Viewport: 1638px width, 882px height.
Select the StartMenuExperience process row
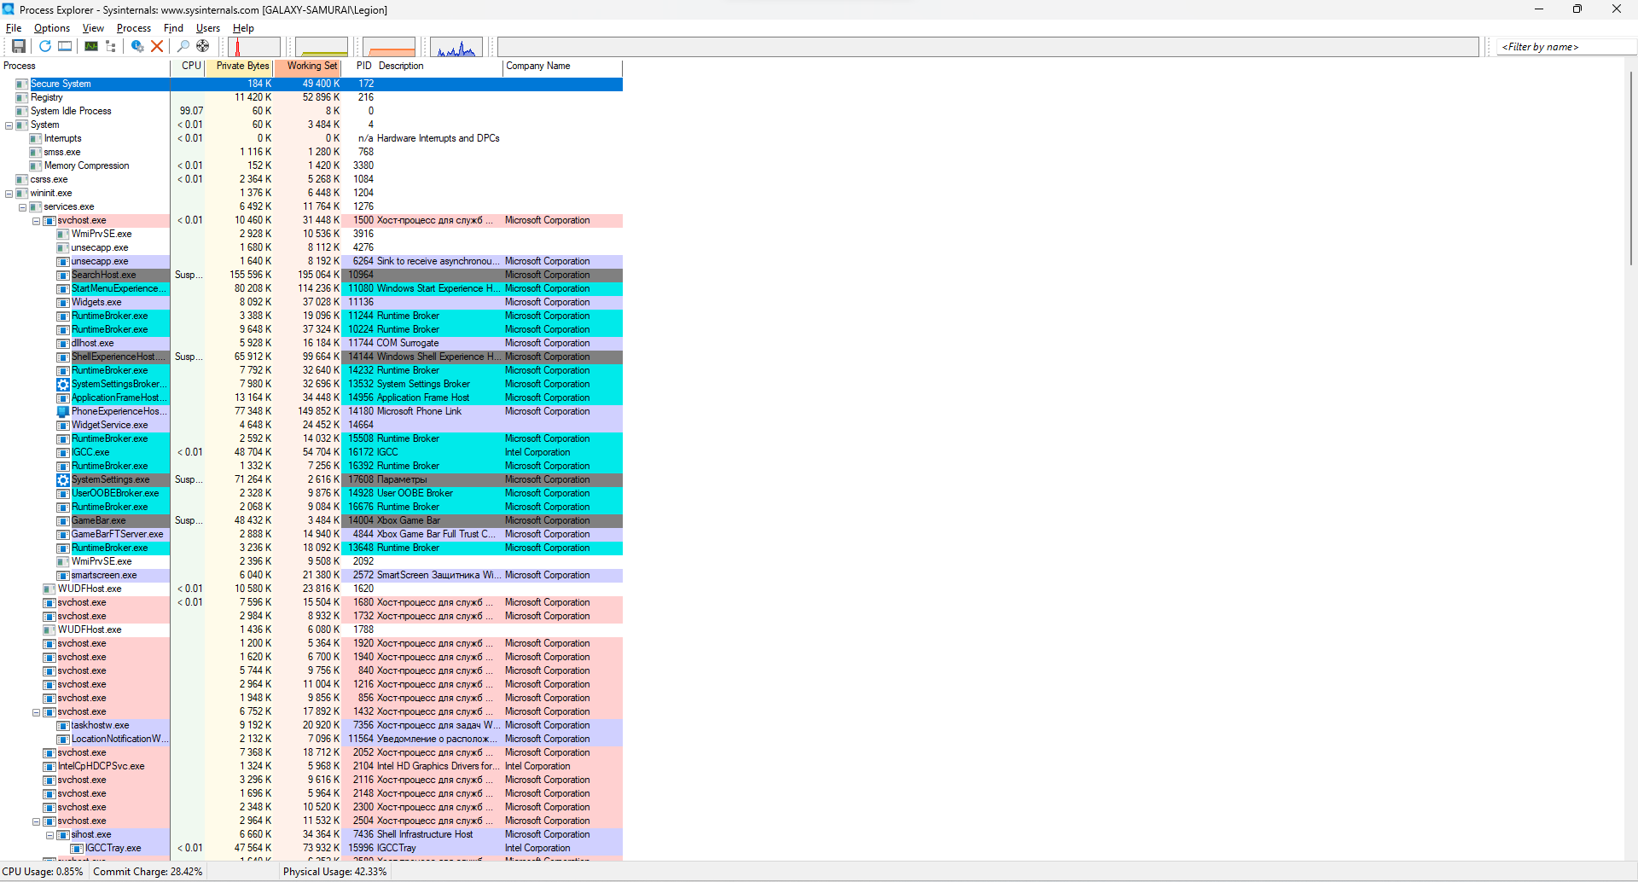pos(311,288)
